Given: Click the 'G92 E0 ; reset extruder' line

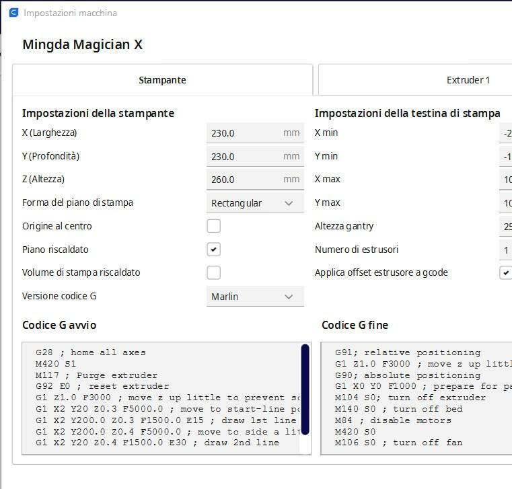Looking at the screenshot, I should tap(102, 386).
